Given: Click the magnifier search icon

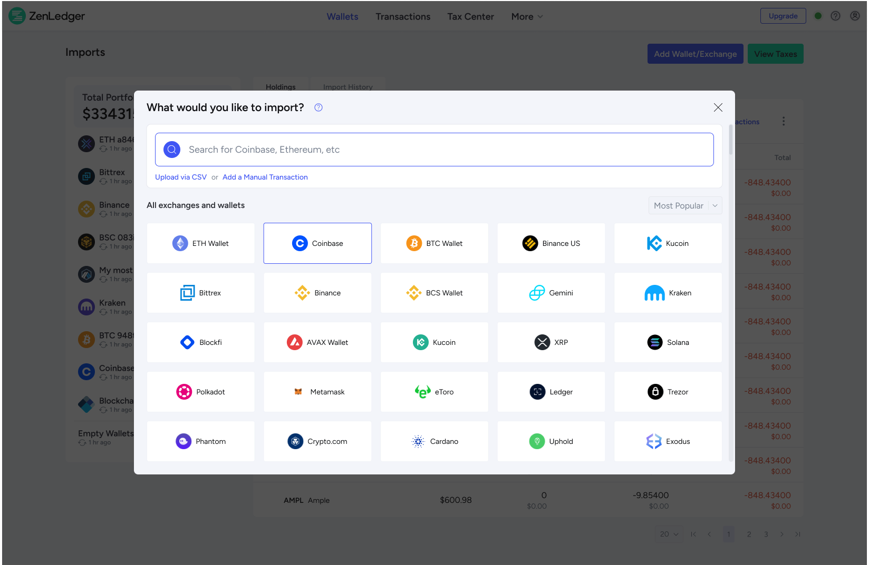Looking at the screenshot, I should (x=172, y=150).
